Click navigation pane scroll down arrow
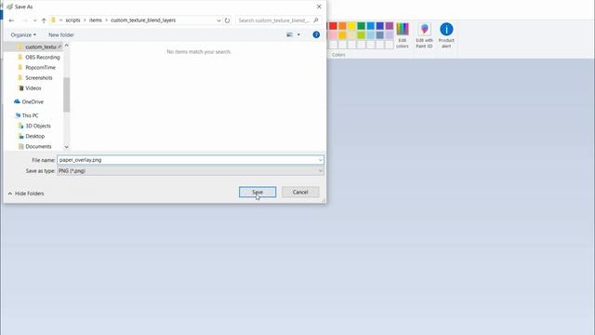 (66, 147)
